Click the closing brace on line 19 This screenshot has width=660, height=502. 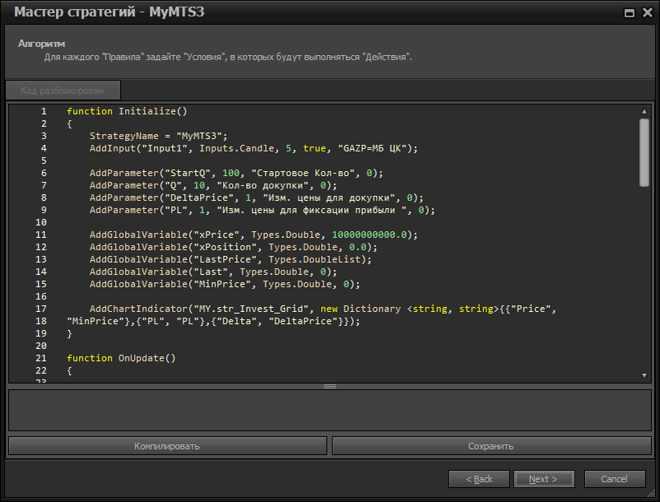point(69,333)
